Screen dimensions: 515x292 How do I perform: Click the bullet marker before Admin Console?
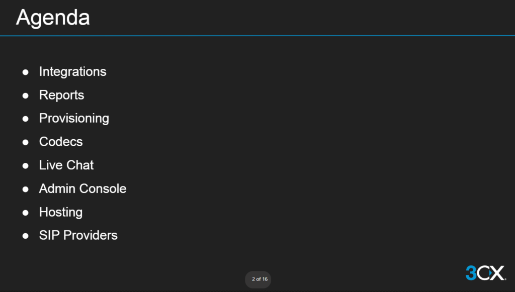pos(25,189)
